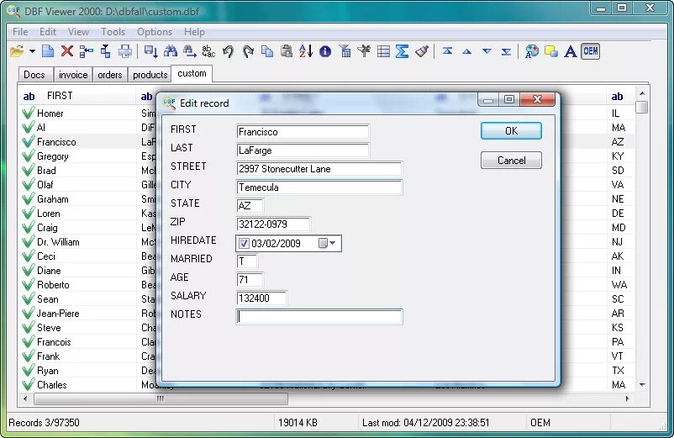Go to previous record up arrow

tap(466, 51)
